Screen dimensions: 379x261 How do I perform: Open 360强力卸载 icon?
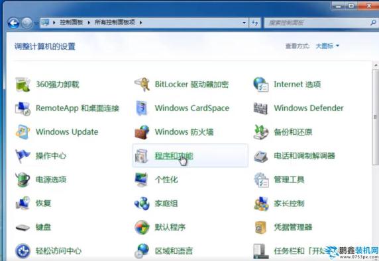point(23,85)
